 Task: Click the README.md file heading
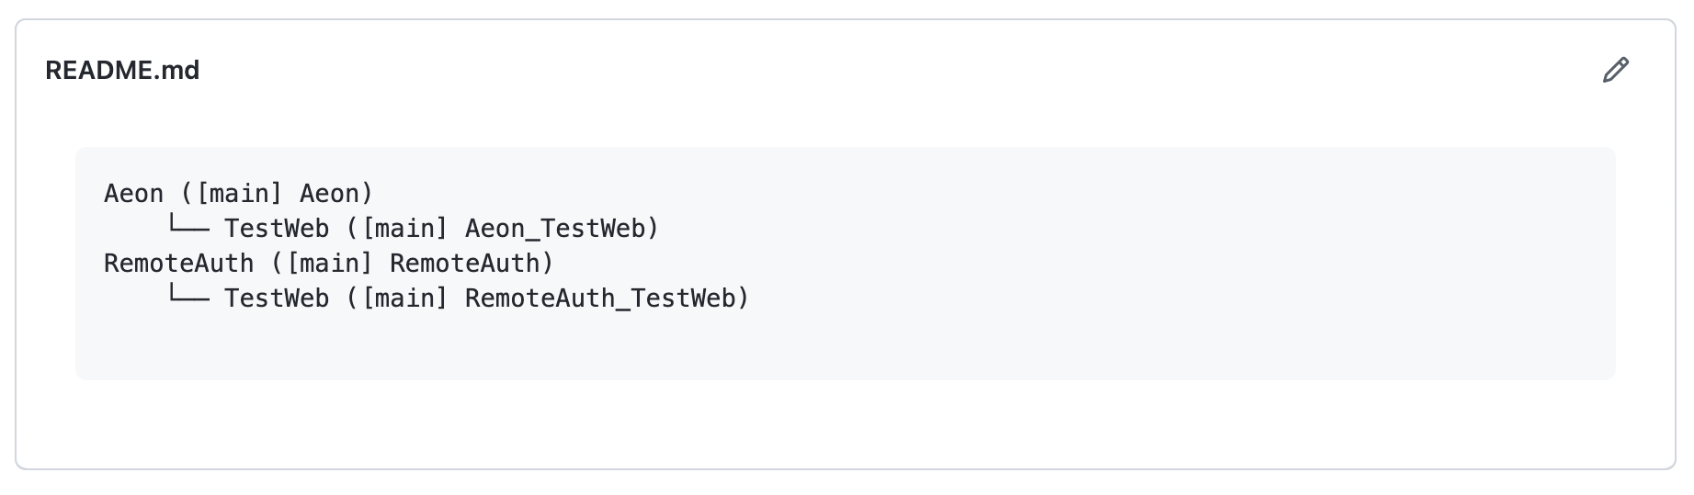[x=122, y=71]
